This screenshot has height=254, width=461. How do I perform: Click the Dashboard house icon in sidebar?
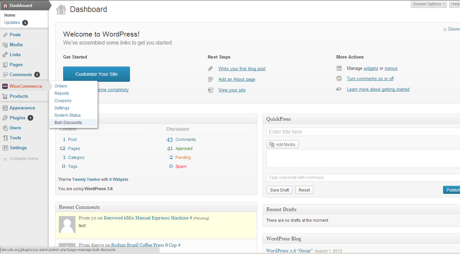tap(5, 5)
